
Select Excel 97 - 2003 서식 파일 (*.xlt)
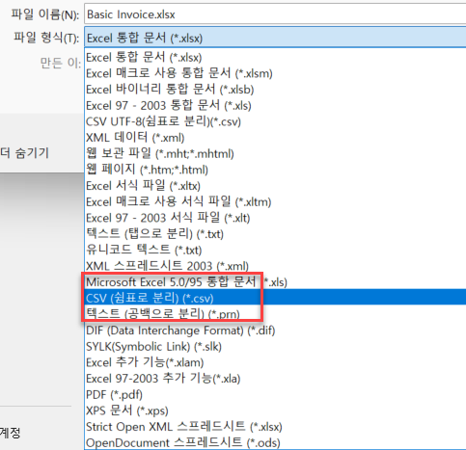point(275,218)
